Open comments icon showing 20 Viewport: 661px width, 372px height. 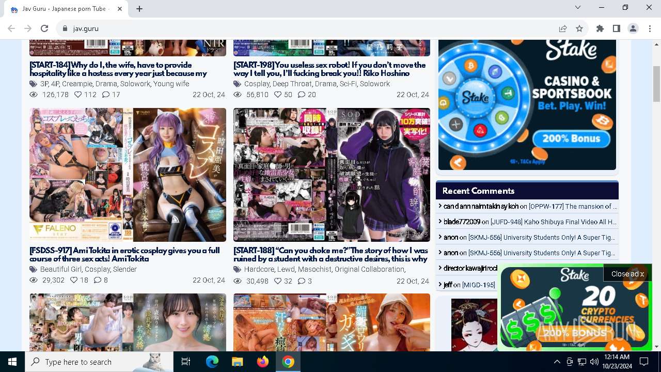tap(302, 95)
